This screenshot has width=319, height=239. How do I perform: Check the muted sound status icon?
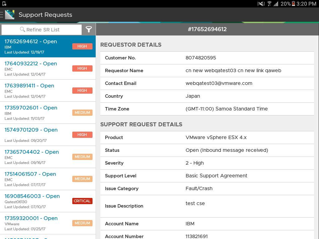pos(261,4)
